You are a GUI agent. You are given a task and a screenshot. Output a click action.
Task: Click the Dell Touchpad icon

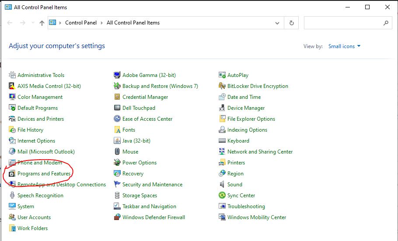tap(117, 108)
